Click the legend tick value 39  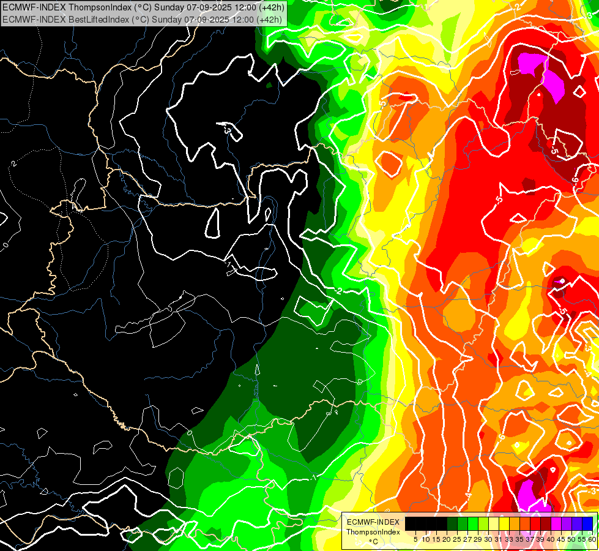[x=540, y=539]
